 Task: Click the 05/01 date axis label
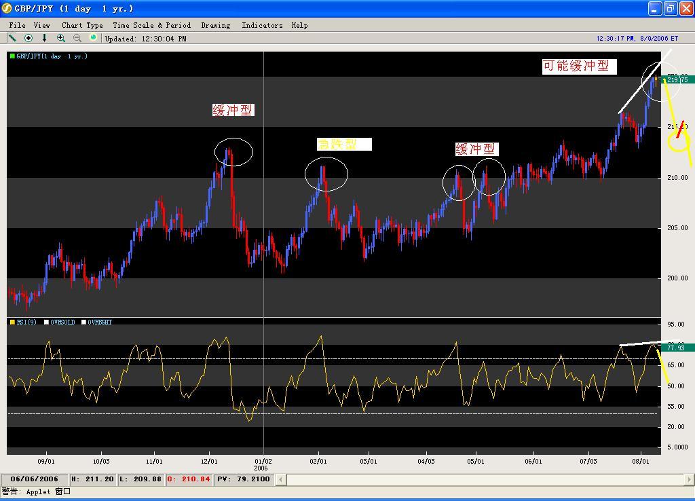[476, 461]
